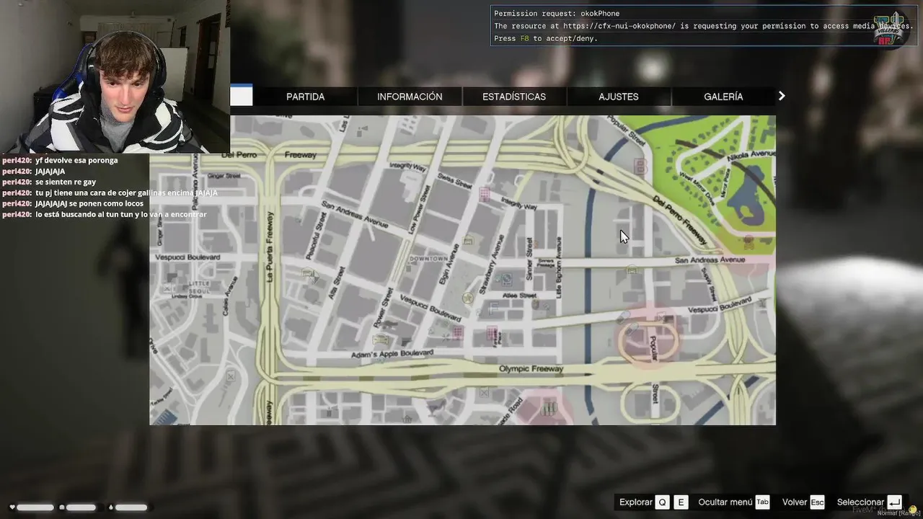Select the blip near Sinner Street and Atlee Street

(535, 305)
